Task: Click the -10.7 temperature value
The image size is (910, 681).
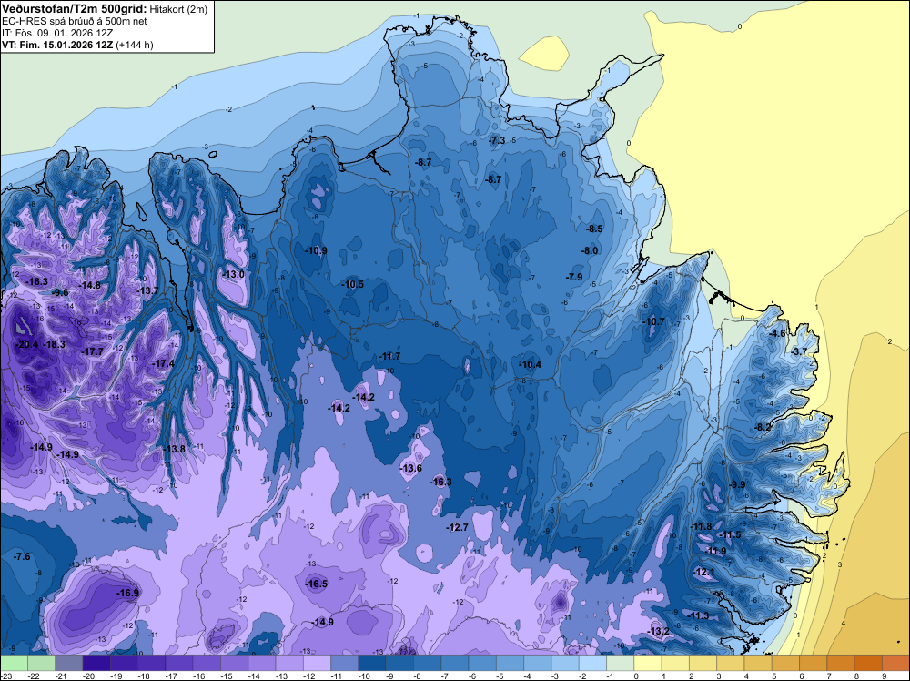Action: tap(654, 321)
